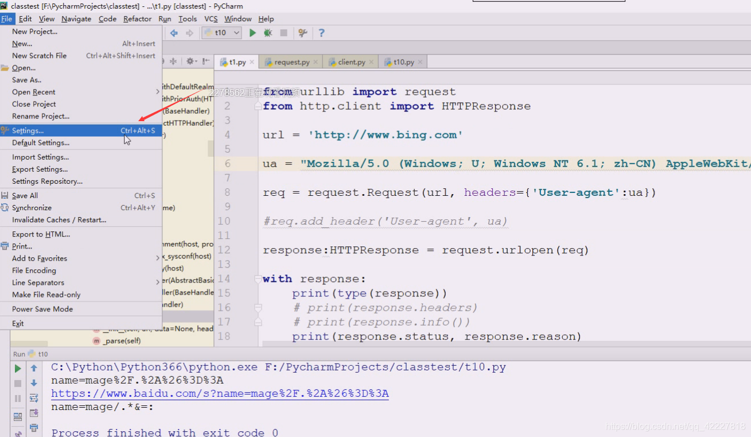Select Settings Repository entry
This screenshot has height=437, width=751.
click(x=81, y=181)
